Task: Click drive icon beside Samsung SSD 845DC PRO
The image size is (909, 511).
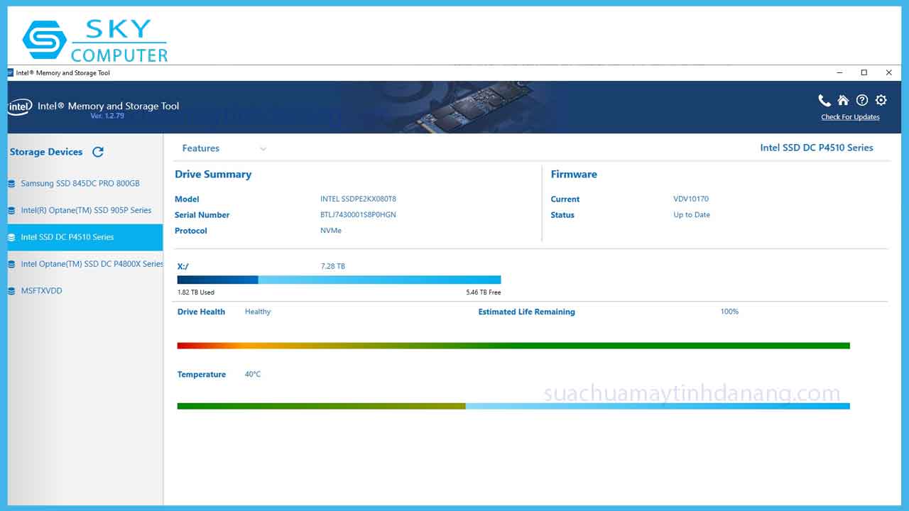Action: point(11,184)
